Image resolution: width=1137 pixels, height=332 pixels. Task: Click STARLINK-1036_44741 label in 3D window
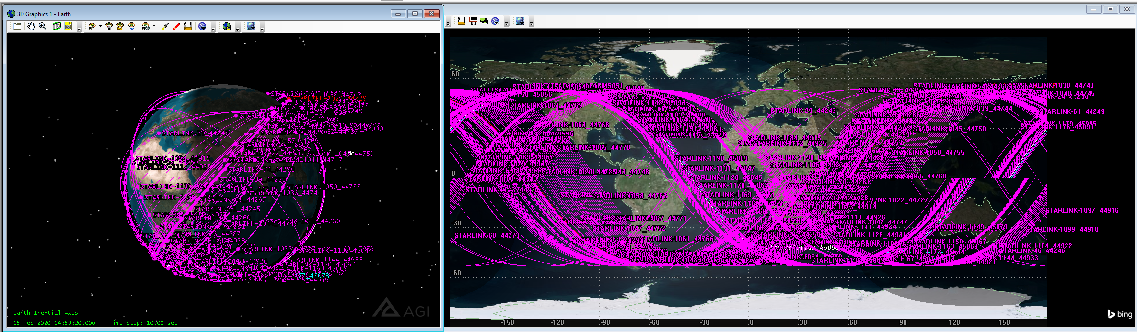pyautogui.click(x=284, y=193)
